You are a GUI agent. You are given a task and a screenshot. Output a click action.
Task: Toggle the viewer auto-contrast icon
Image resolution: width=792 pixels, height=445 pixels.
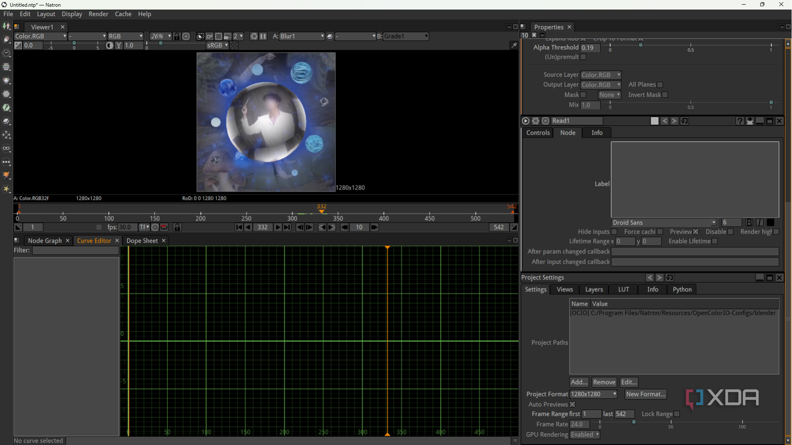[109, 45]
